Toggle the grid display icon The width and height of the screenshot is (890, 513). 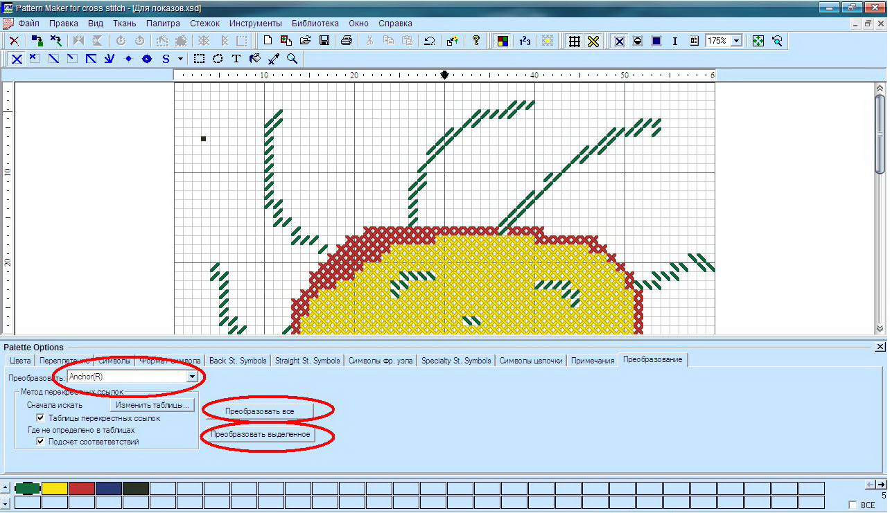point(574,41)
